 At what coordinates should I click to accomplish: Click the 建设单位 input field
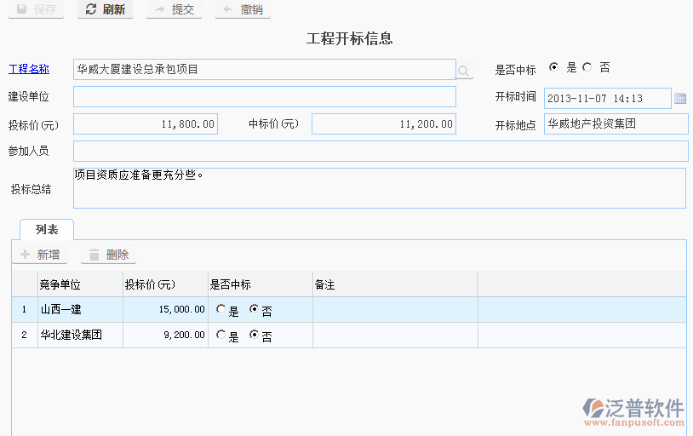click(265, 97)
